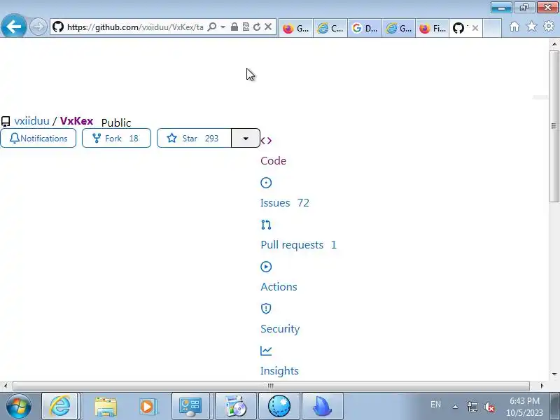This screenshot has height=420, width=560.
Task: Switch to the second IE 'G...' tab
Action: pyautogui.click(x=399, y=28)
